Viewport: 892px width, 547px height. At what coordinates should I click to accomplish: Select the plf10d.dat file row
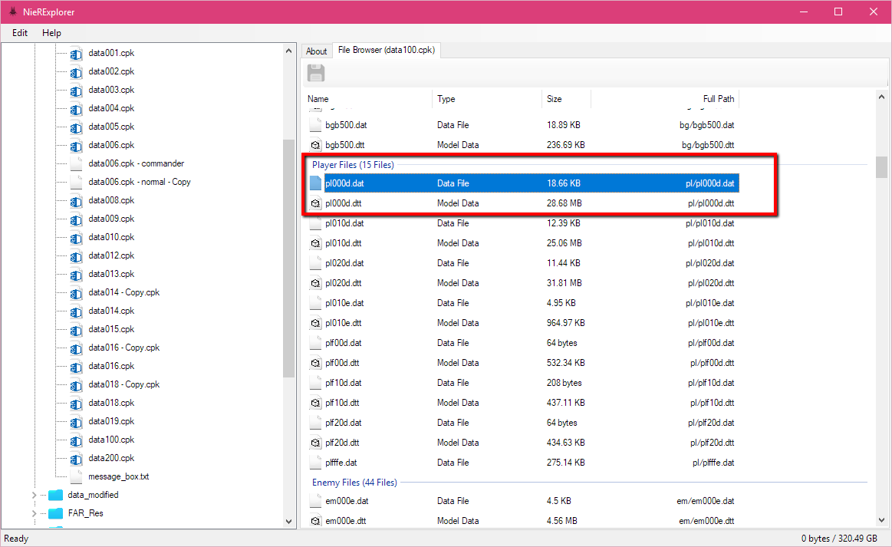(x=523, y=383)
